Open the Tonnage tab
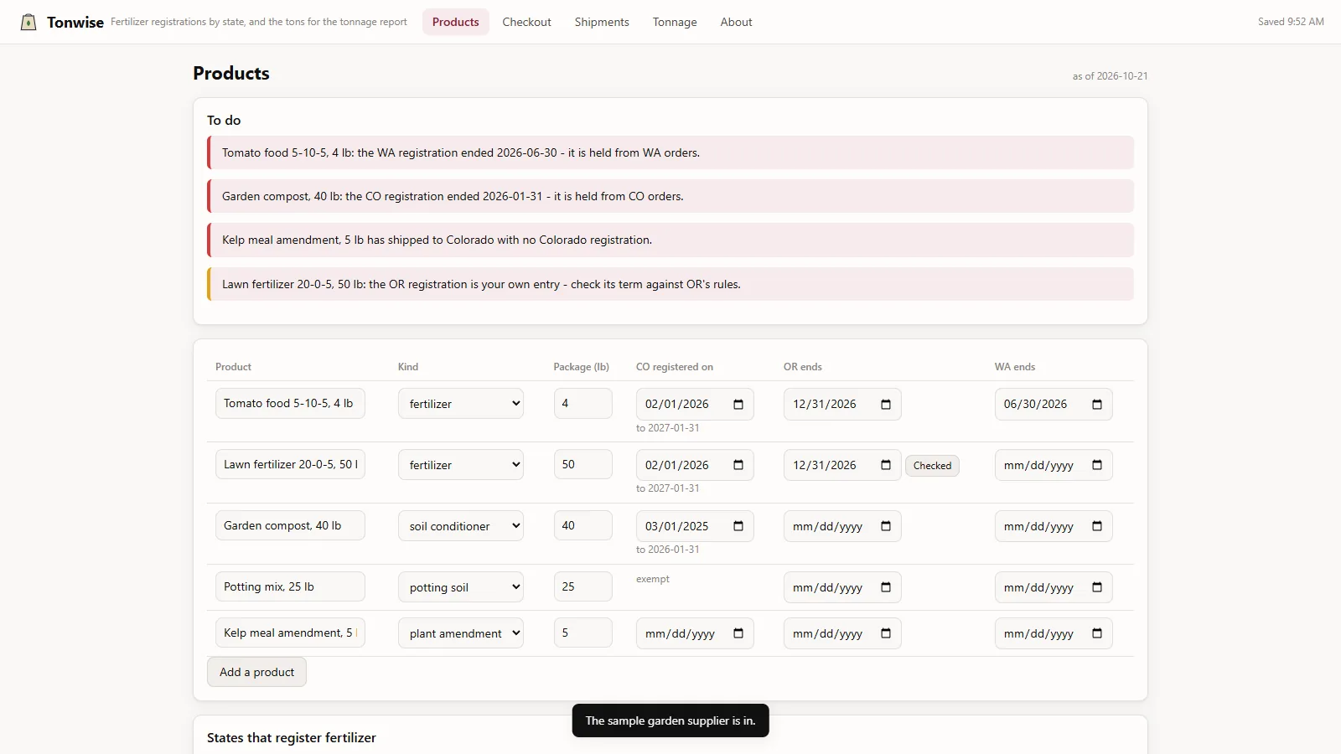 [675, 22]
